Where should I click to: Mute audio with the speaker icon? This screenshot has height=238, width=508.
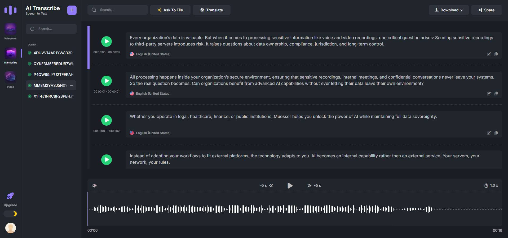[94, 186]
